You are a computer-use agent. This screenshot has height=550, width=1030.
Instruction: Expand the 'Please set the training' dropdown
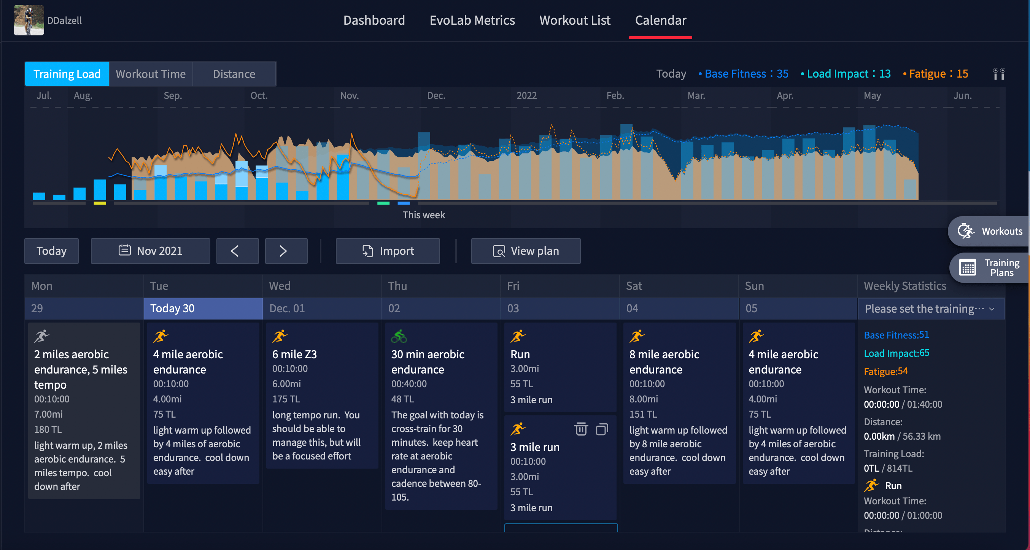point(931,308)
